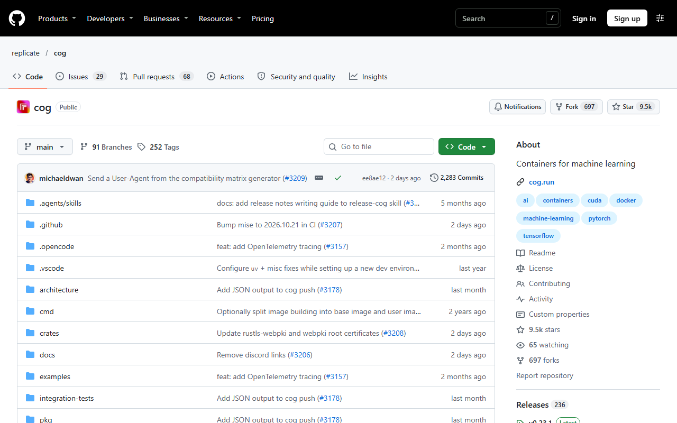Open the 91 Branches link
Screen dimensions: 677x423
(x=106, y=147)
